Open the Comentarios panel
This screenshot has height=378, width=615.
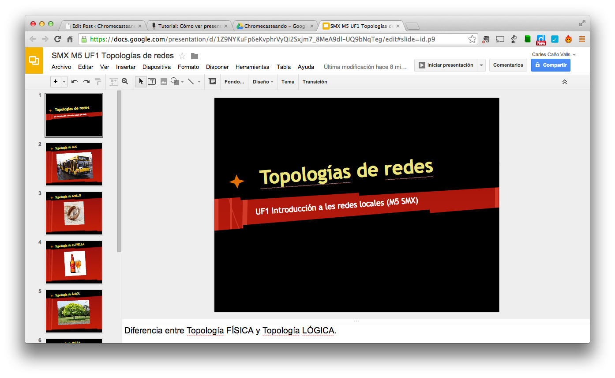click(x=508, y=65)
